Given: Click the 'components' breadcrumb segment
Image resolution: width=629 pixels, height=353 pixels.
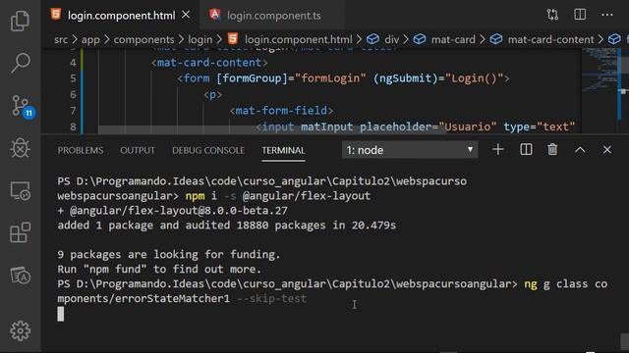Looking at the screenshot, I should click(x=144, y=39).
